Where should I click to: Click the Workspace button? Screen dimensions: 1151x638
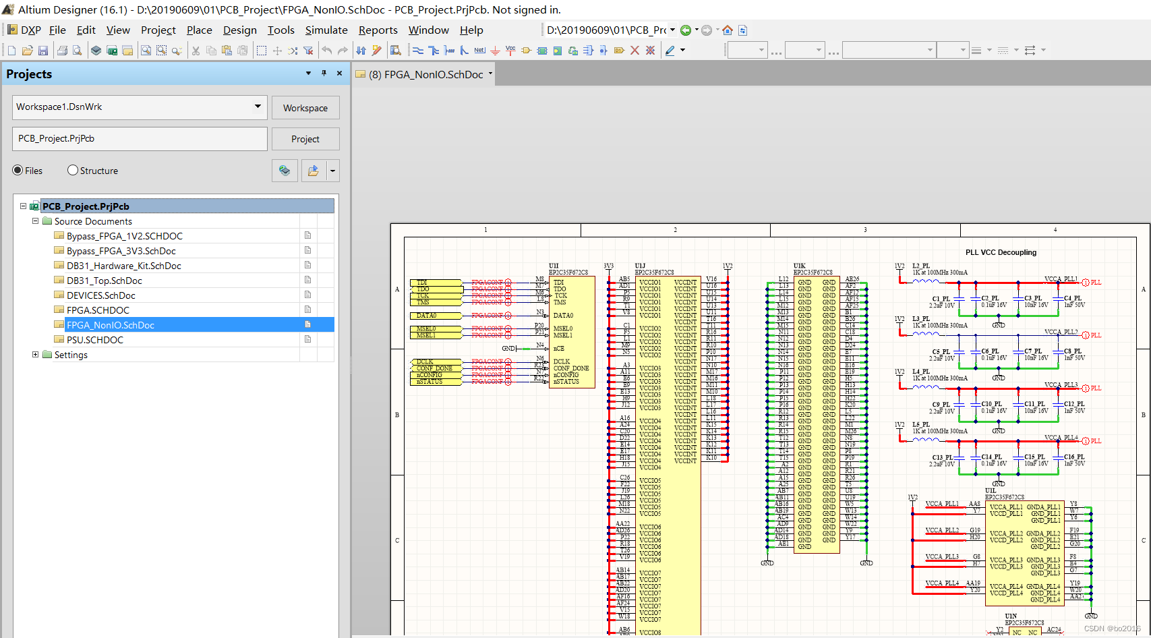(x=305, y=108)
